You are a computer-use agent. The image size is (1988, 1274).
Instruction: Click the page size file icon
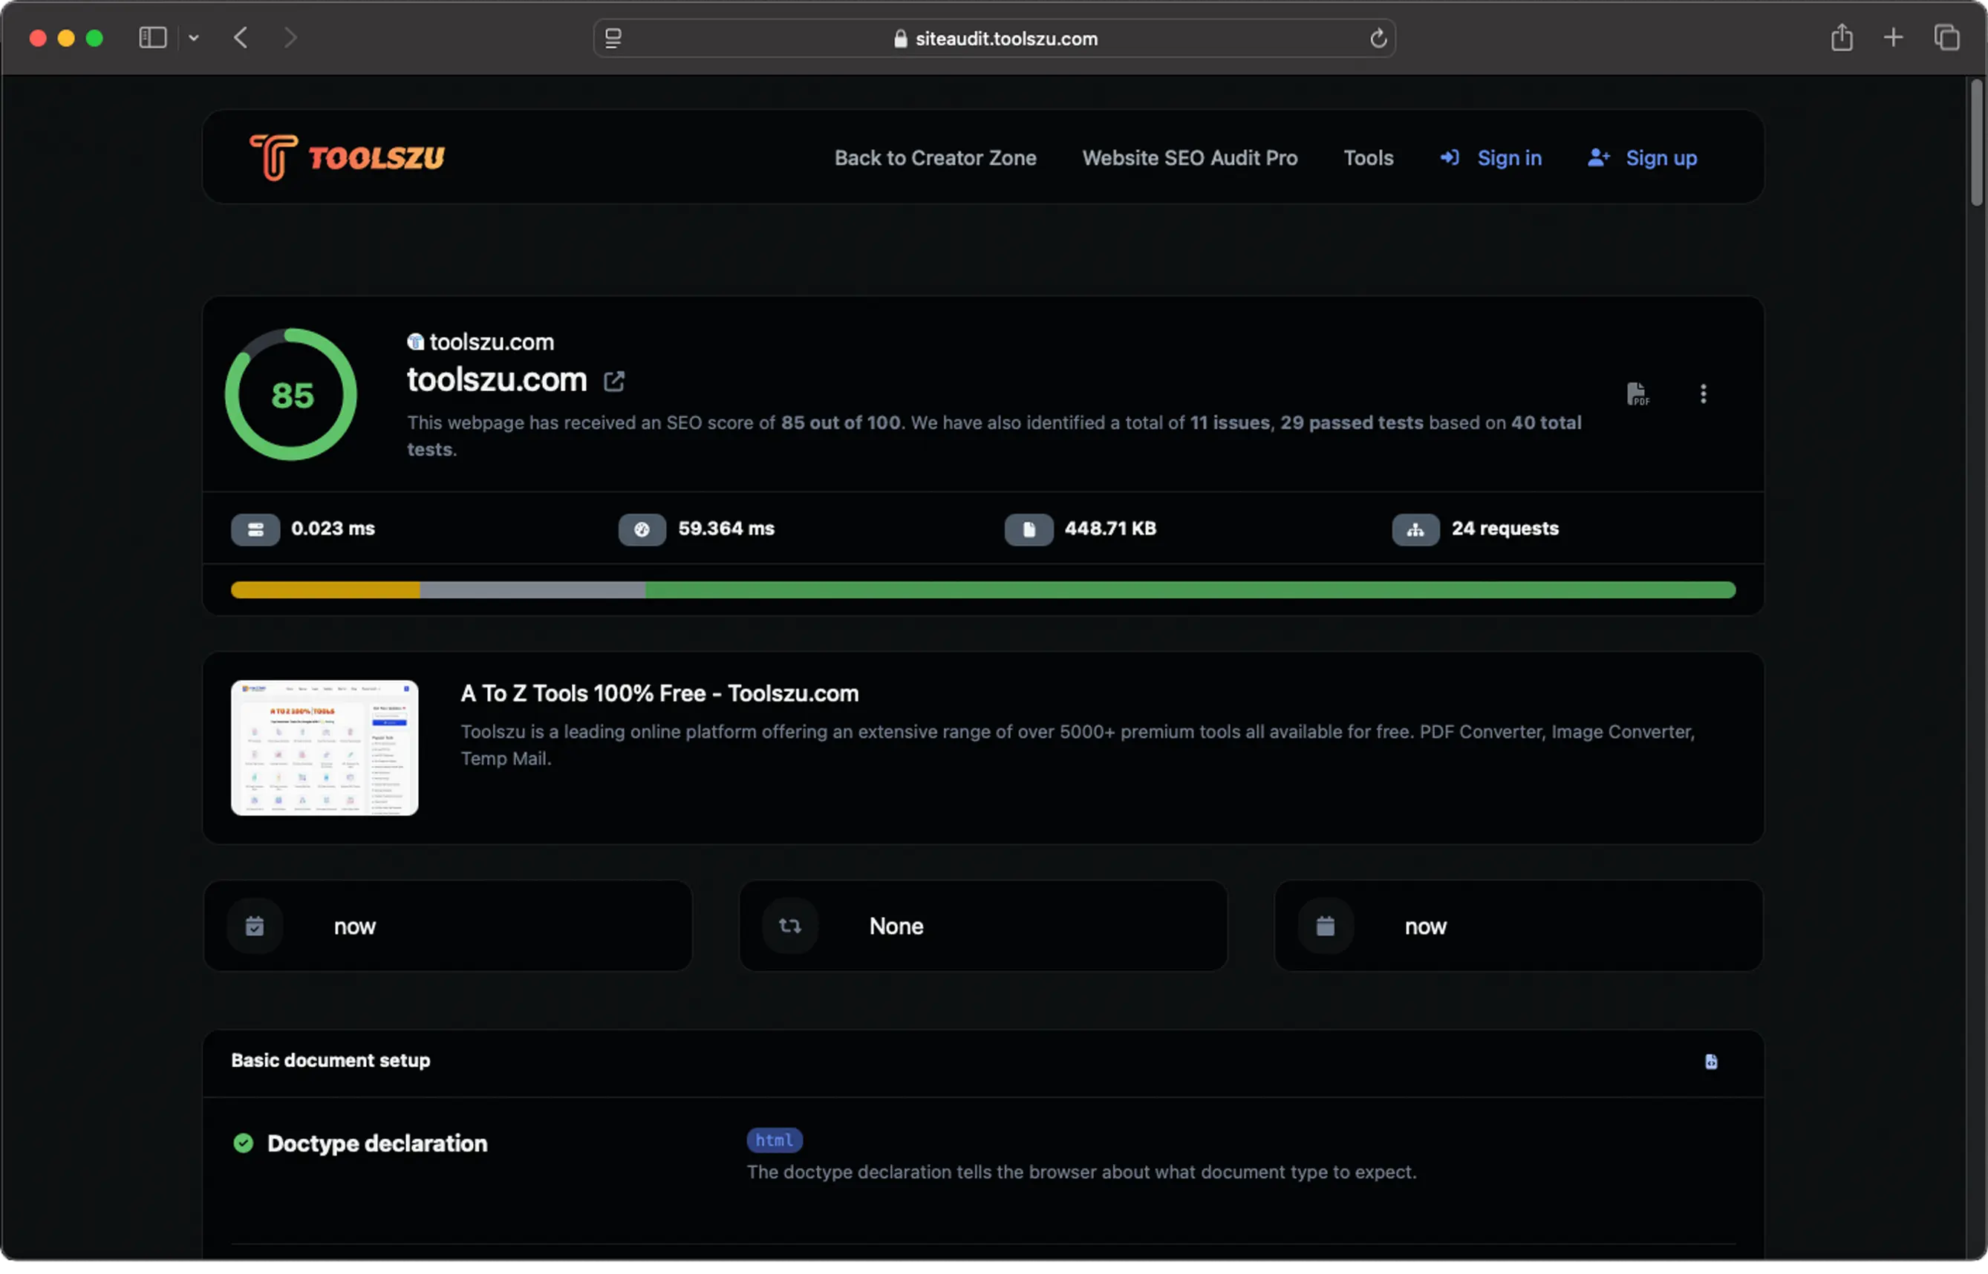tap(1029, 528)
